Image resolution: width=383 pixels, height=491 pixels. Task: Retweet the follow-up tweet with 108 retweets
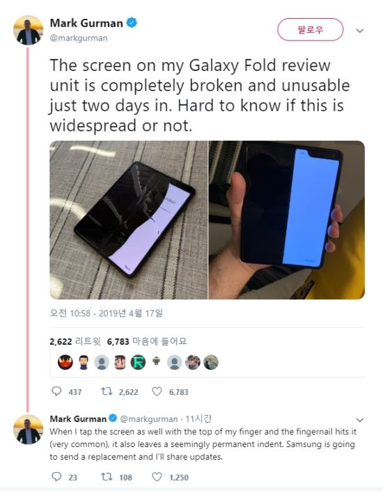(x=107, y=476)
